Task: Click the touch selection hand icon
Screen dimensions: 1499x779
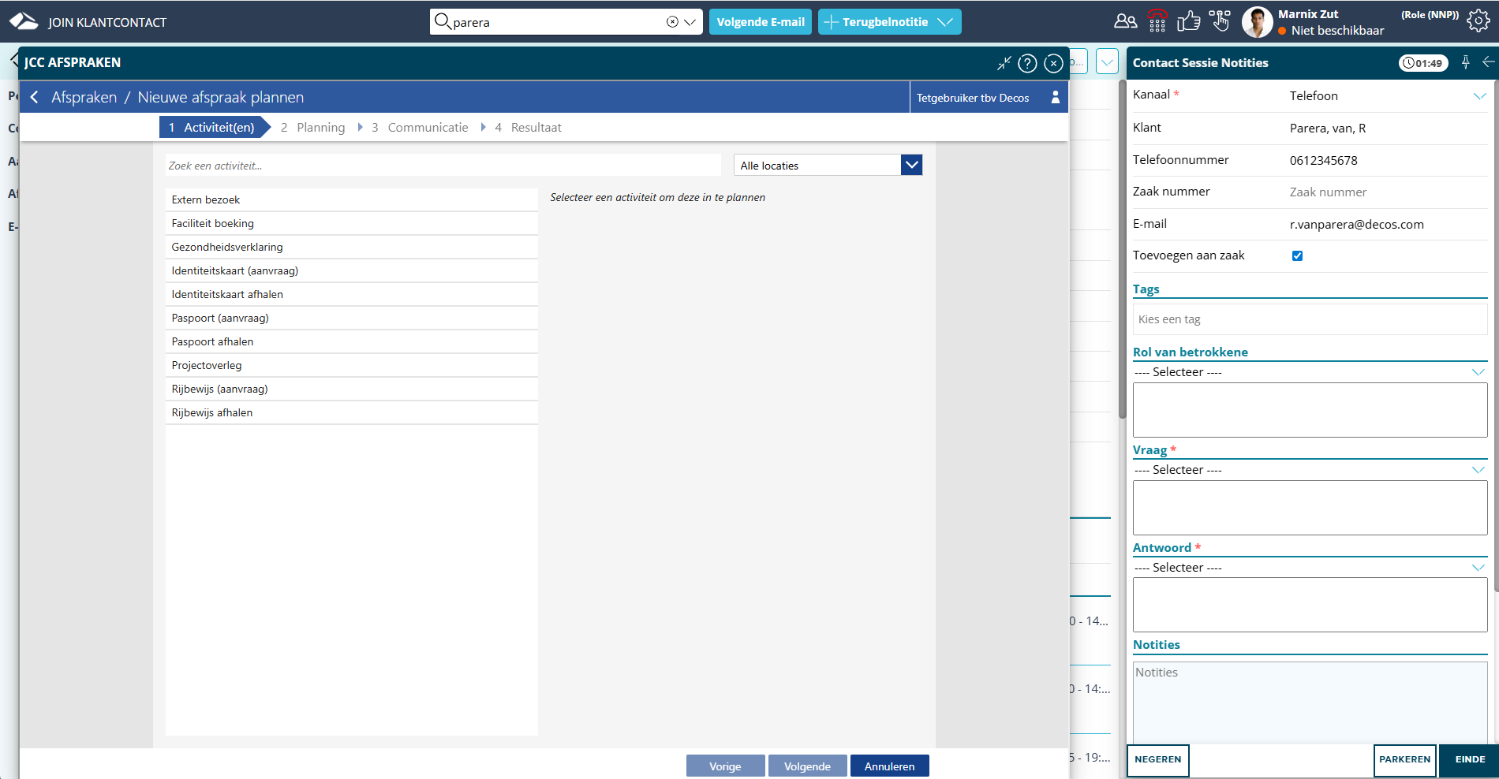Action: (x=1220, y=21)
